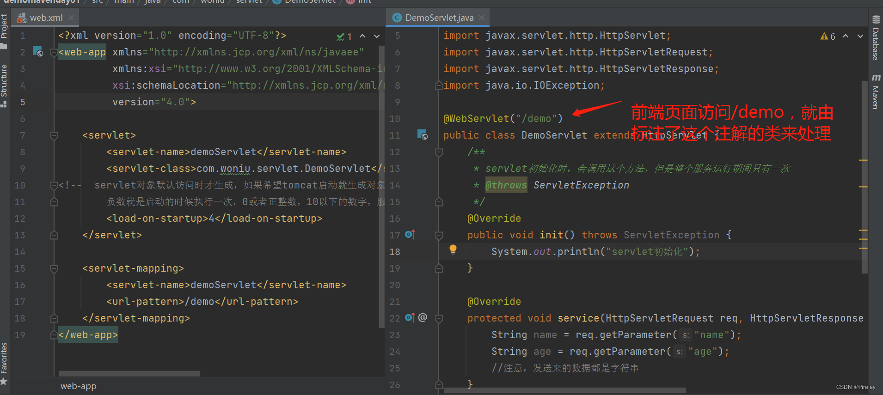Open the Maven tool window
This screenshot has height=395, width=883.
coord(876,91)
